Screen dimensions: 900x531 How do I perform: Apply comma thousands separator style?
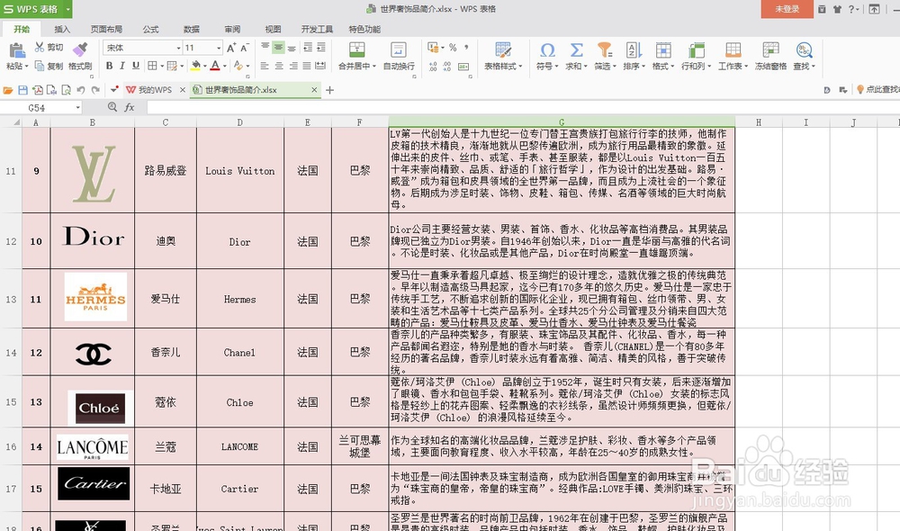coord(466,48)
